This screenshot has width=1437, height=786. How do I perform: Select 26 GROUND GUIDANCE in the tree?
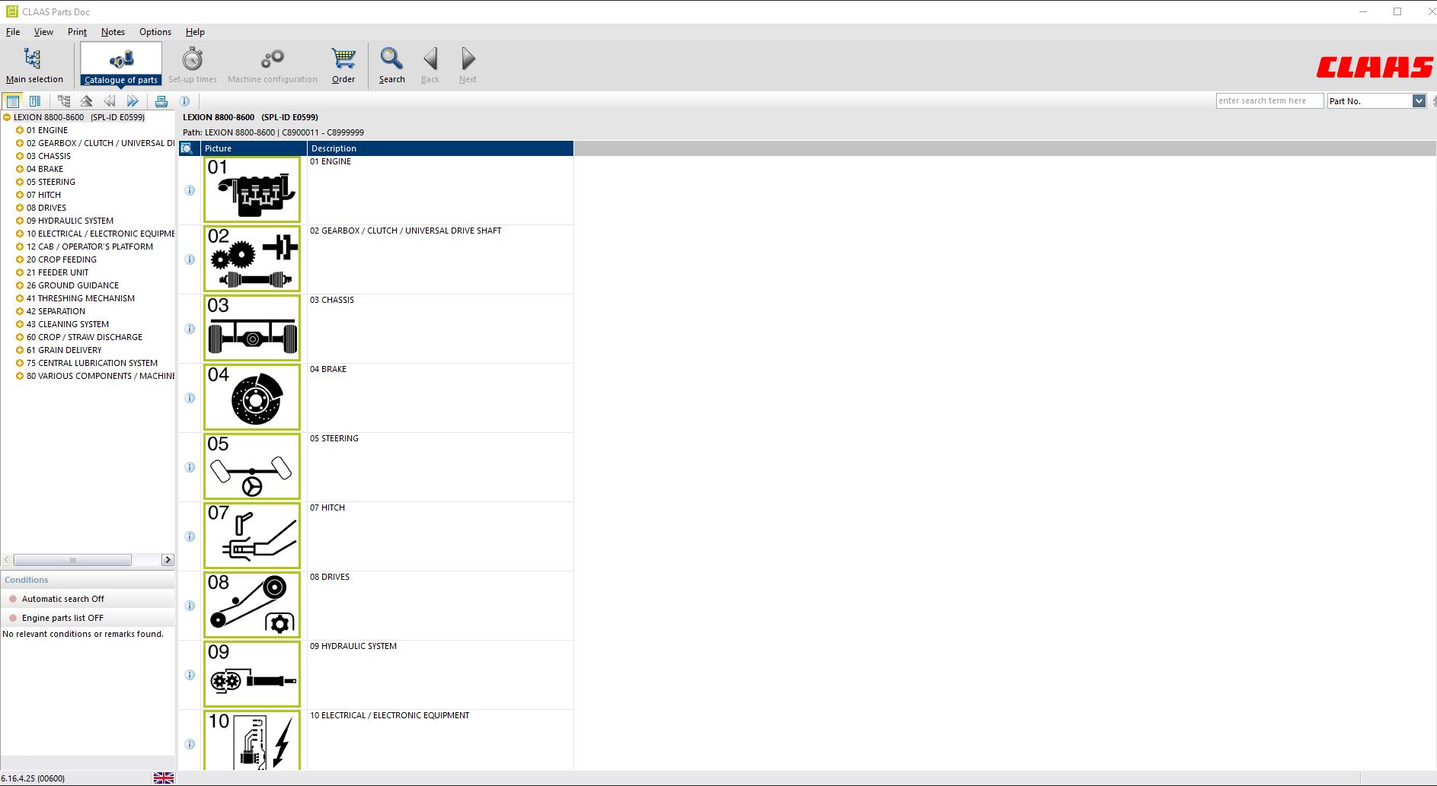72,285
